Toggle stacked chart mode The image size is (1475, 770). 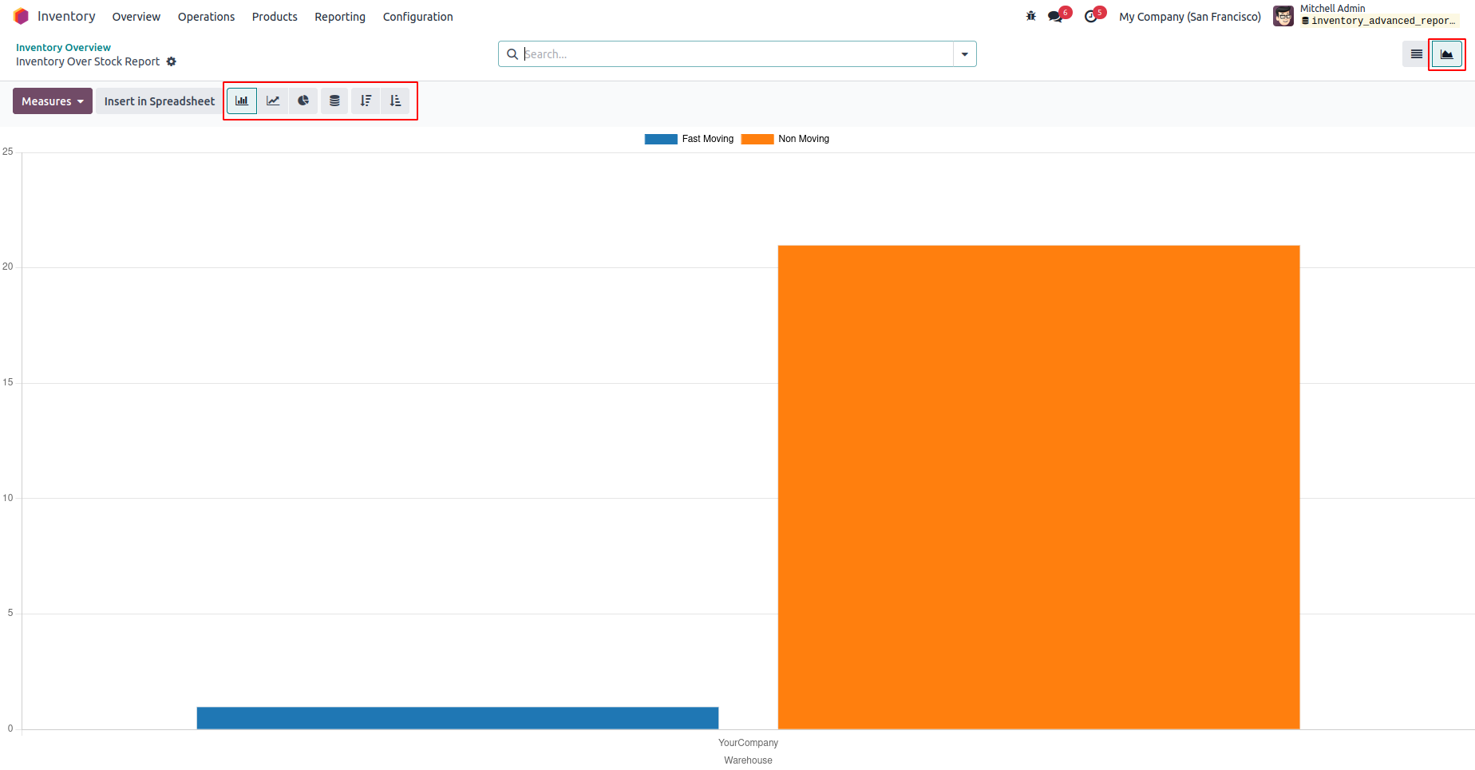pos(334,101)
